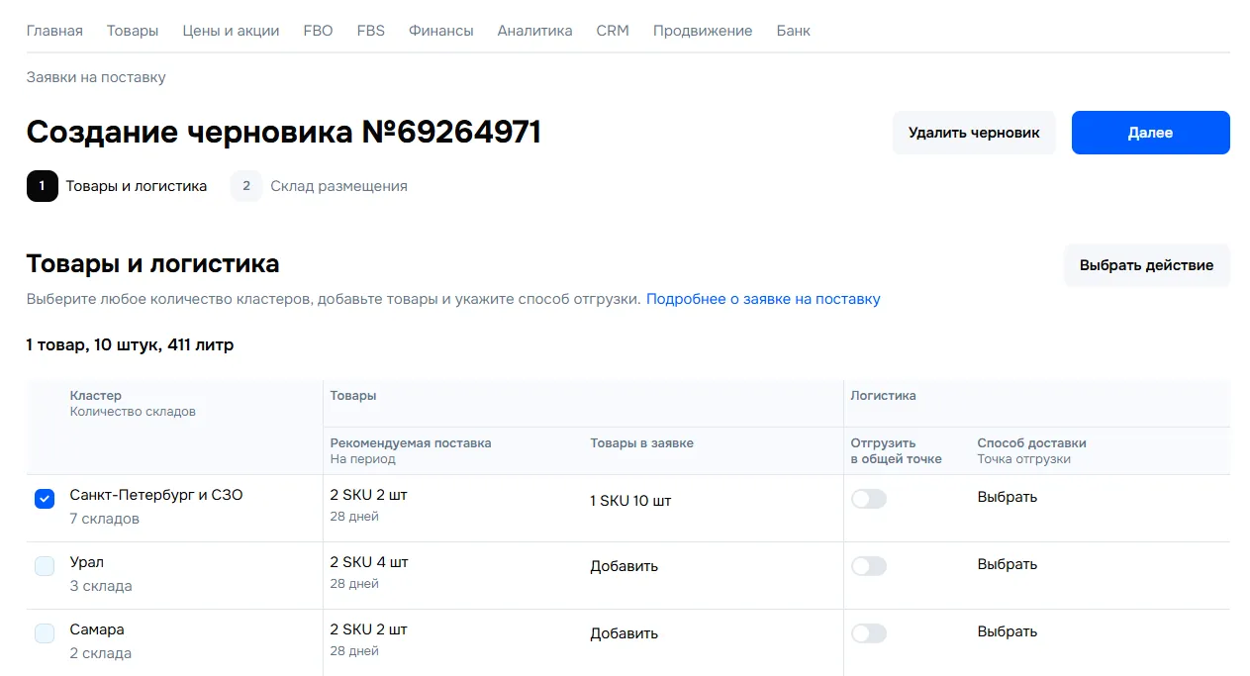The width and height of the screenshot is (1250, 676).
Task: Open the Аналитика menu
Action: click(x=534, y=31)
